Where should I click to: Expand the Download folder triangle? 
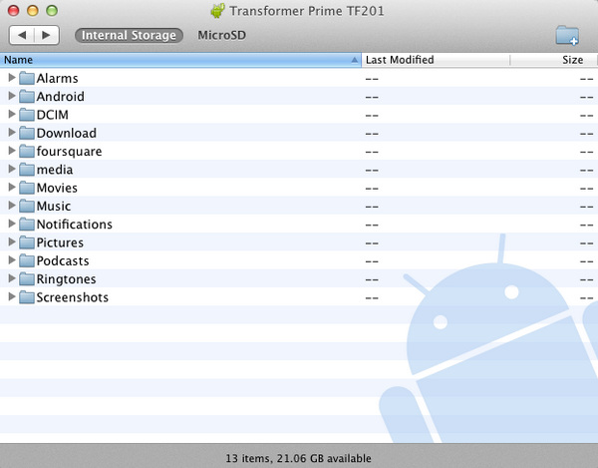pyautogui.click(x=12, y=133)
